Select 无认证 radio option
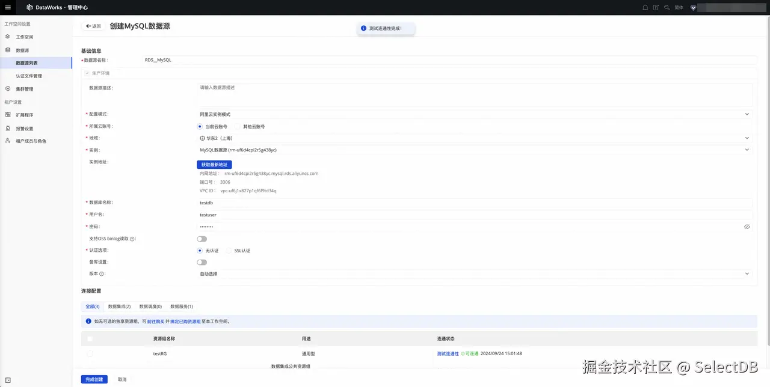770x387 pixels. pyautogui.click(x=200, y=250)
